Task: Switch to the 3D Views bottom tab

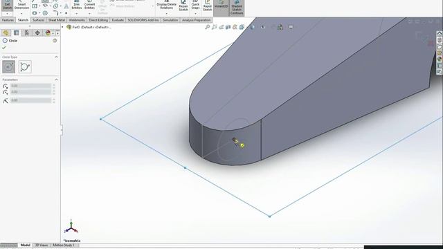Action: 42,245
